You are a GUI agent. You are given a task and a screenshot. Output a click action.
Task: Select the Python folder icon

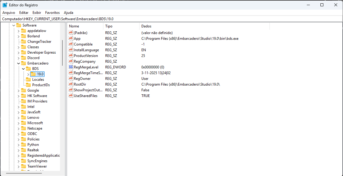point(24,145)
